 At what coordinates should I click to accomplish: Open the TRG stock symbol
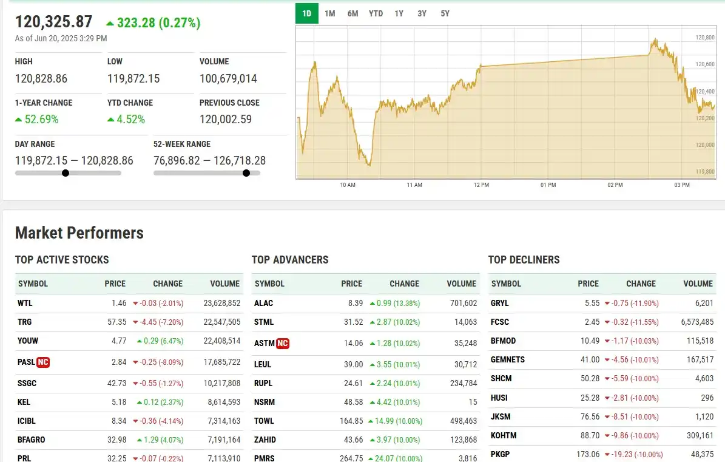(x=24, y=322)
